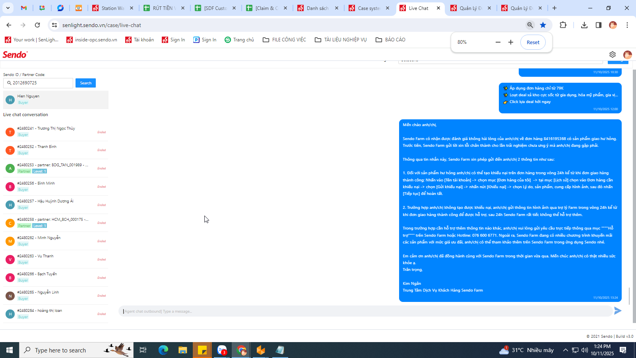This screenshot has width=636, height=358.
Task: Open conversation #2480257 Hậu Huỳnh Dương Ái
Action: [x=56, y=204]
